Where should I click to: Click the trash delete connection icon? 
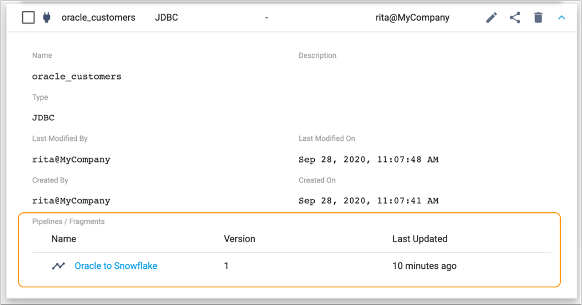point(538,17)
